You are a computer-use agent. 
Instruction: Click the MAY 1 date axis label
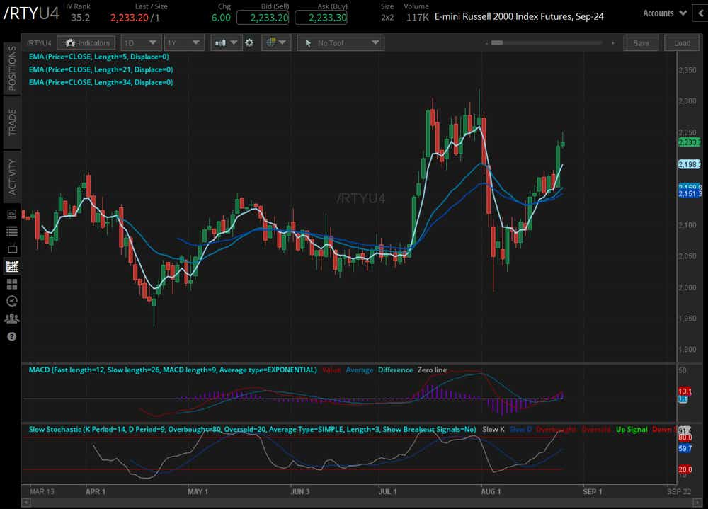[x=198, y=492]
